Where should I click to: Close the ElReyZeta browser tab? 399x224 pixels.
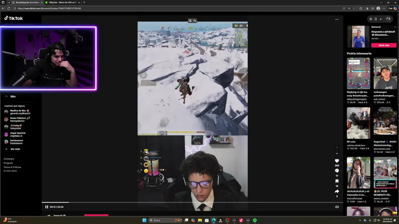(x=79, y=2)
